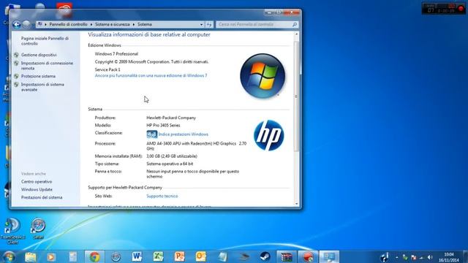Go back using the blue Back arrow
The width and height of the screenshot is (468, 263).
[x=16, y=24]
